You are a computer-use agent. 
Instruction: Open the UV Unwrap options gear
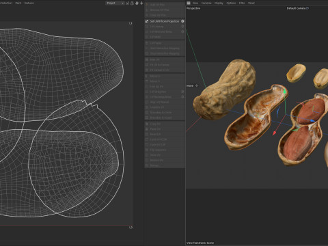click(182, 27)
